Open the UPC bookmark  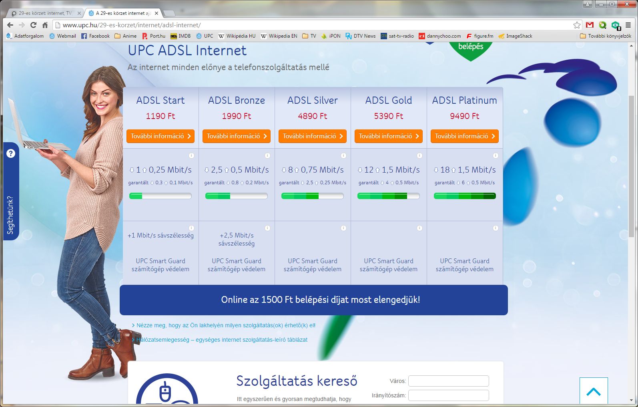205,36
